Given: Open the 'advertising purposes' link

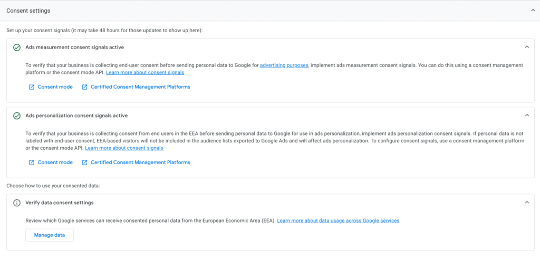Looking at the screenshot, I should pyautogui.click(x=284, y=65).
